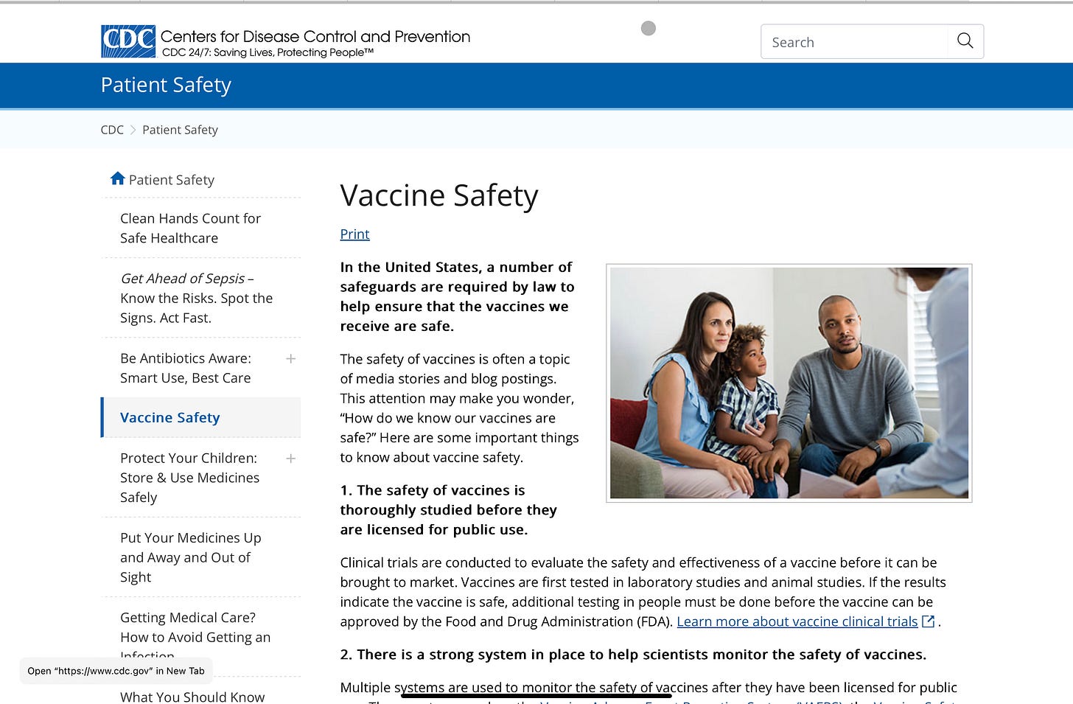Click in the Search input field
The width and height of the screenshot is (1073, 704).
coord(854,42)
